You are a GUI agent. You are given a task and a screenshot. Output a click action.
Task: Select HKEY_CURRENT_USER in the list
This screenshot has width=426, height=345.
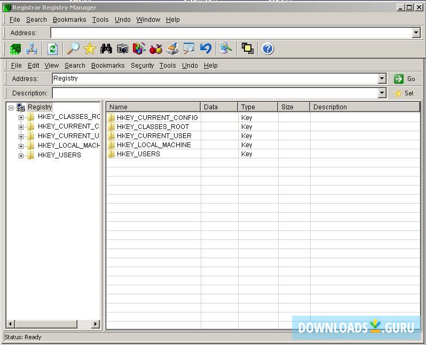pos(154,136)
